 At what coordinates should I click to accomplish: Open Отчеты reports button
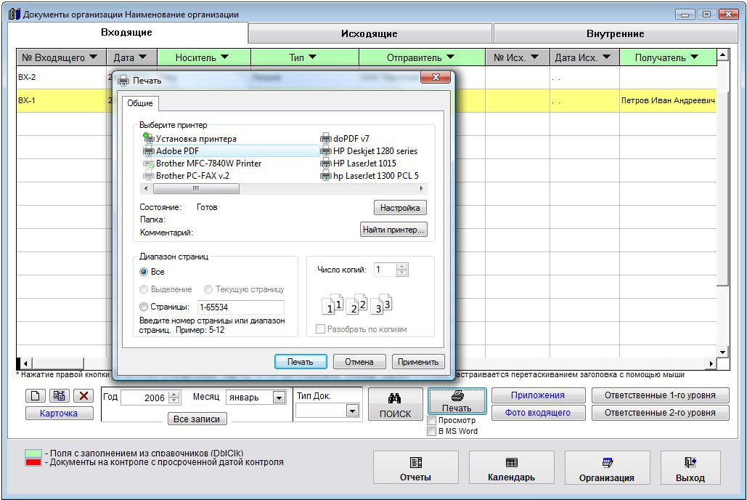[415, 469]
